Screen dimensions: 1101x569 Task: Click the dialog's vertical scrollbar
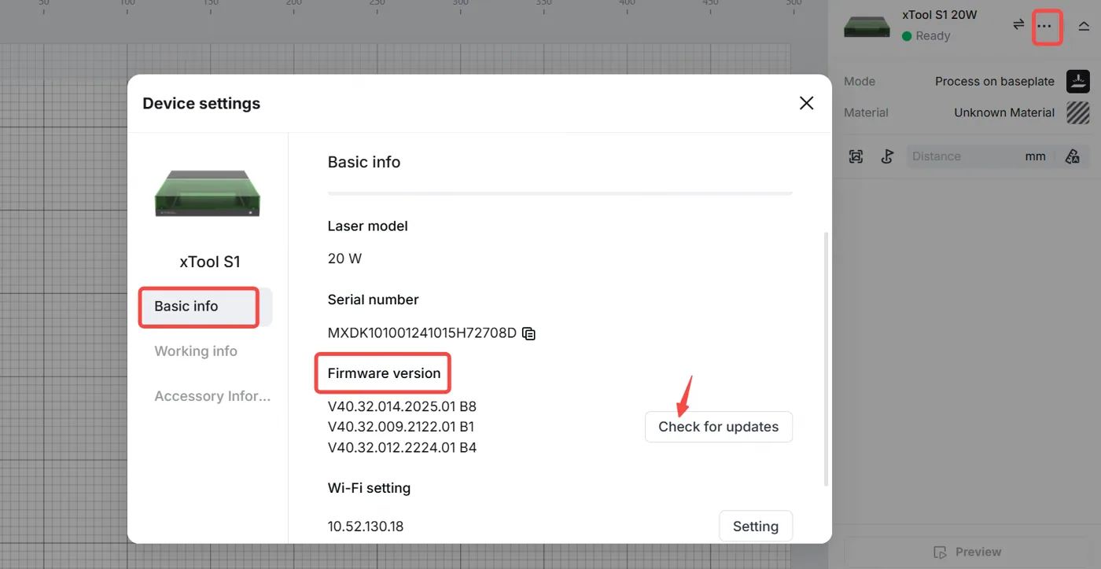tap(825, 358)
